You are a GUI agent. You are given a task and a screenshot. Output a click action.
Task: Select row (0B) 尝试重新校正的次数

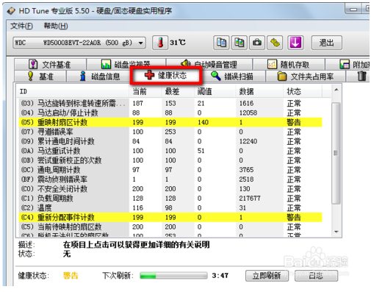click(x=170, y=160)
